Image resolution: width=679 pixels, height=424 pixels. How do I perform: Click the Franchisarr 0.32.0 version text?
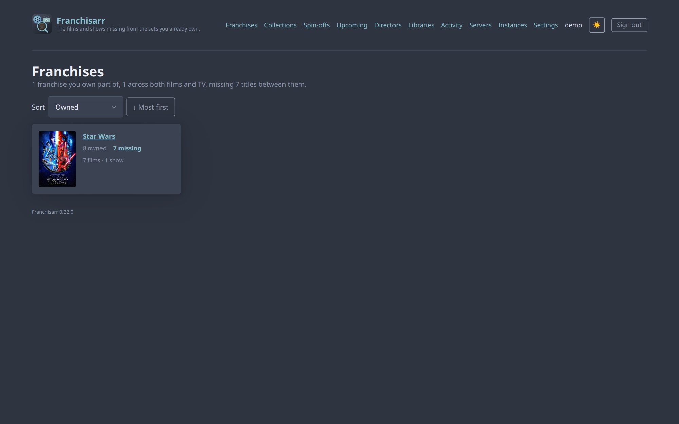(53, 212)
